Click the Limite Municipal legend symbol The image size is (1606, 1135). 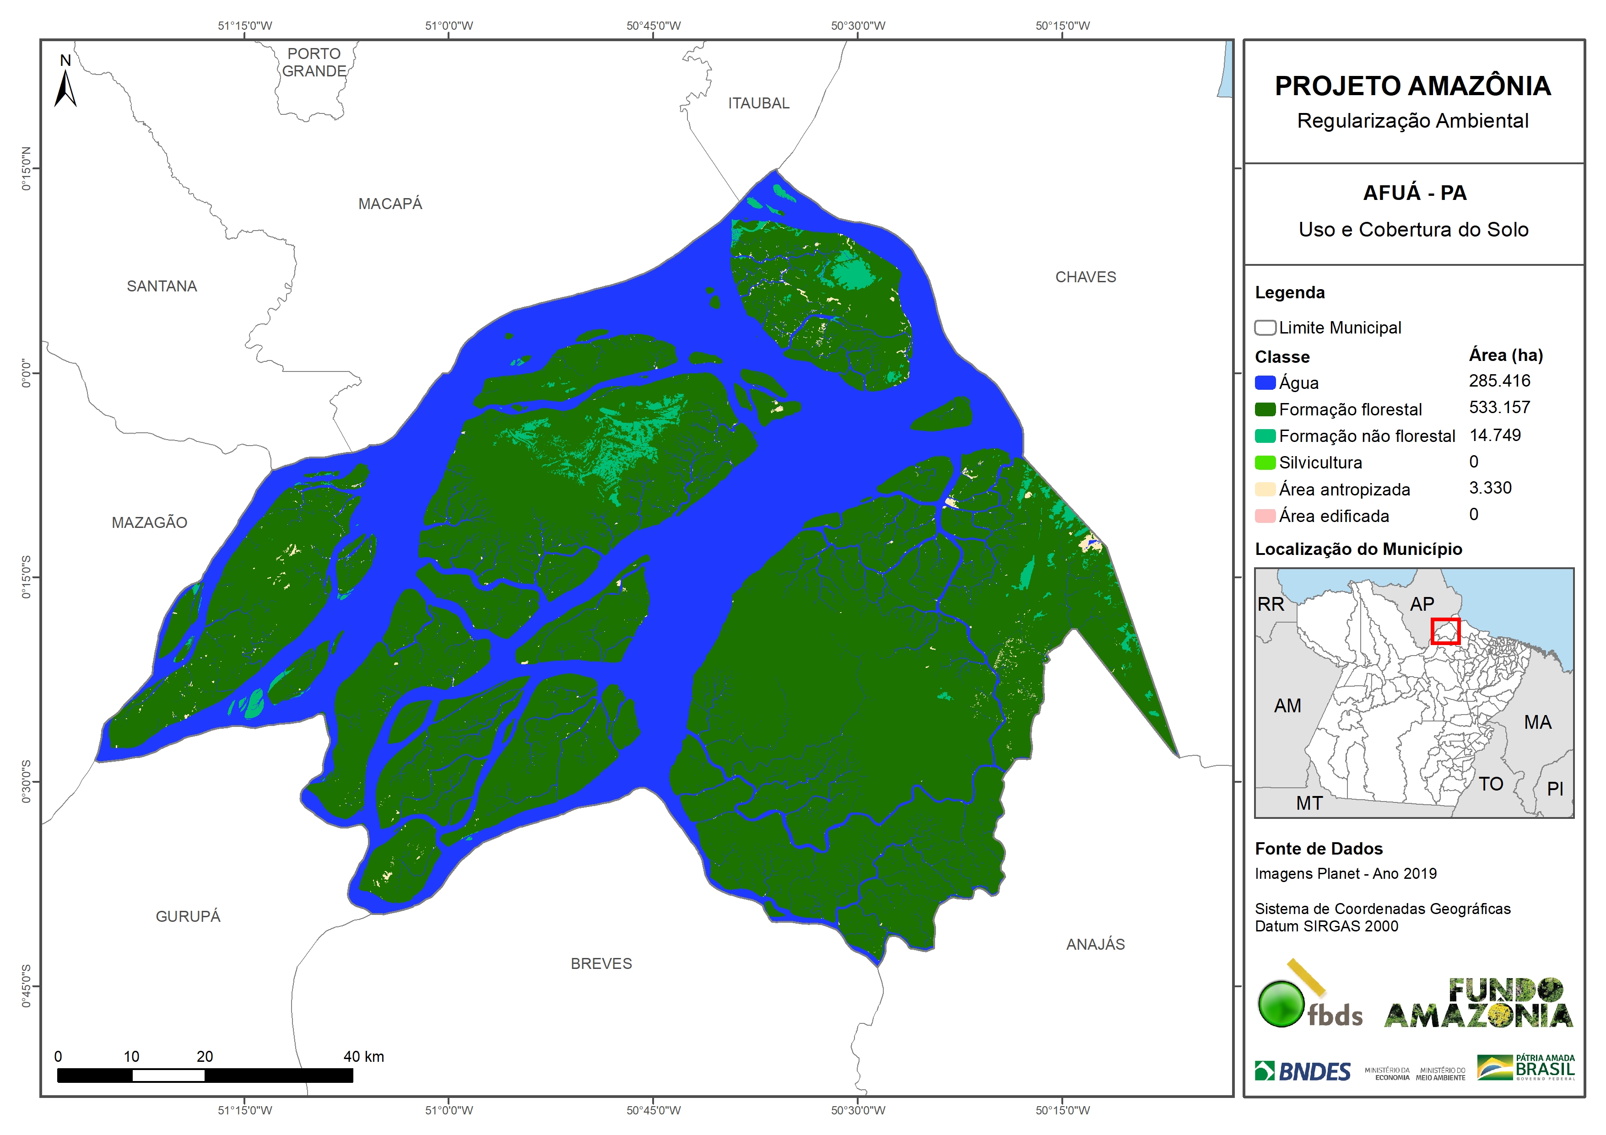pyautogui.click(x=1265, y=327)
